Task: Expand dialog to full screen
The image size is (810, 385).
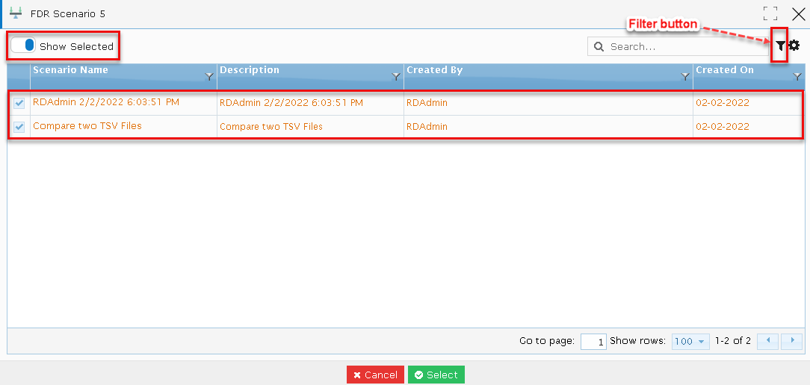Action: tap(770, 13)
